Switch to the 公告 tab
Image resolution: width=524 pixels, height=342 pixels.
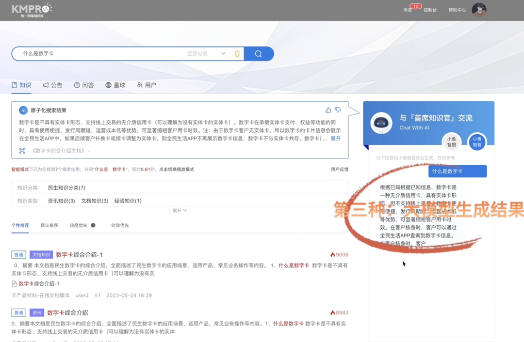pyautogui.click(x=52, y=85)
